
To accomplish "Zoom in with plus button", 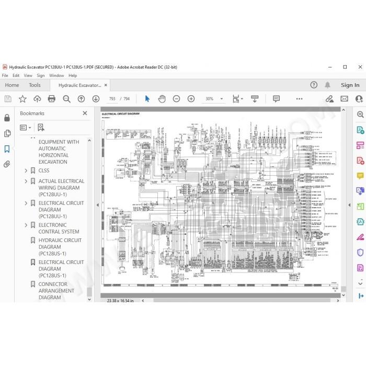I will coord(191,99).
